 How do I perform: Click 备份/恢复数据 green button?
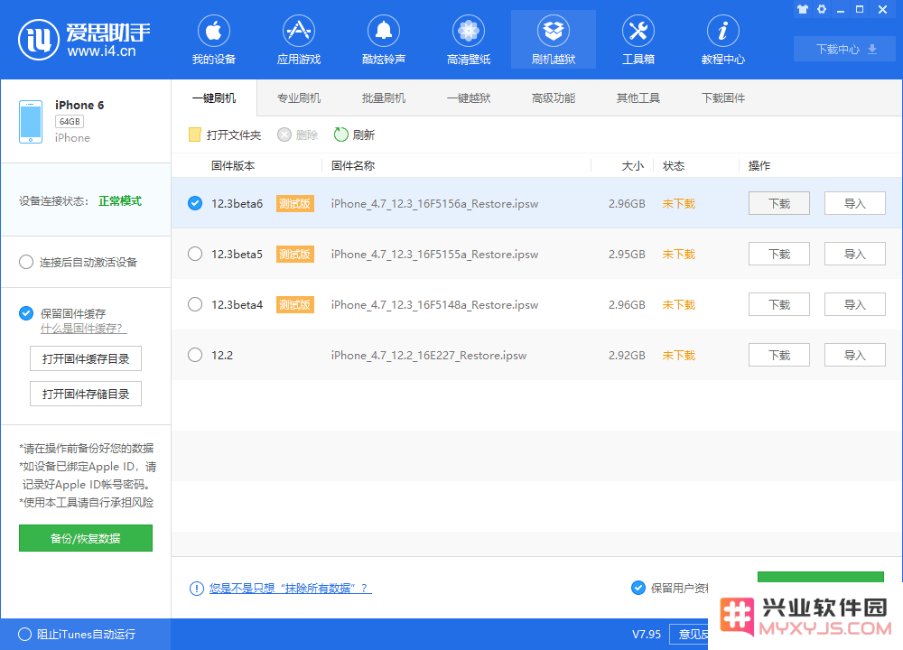[86, 538]
